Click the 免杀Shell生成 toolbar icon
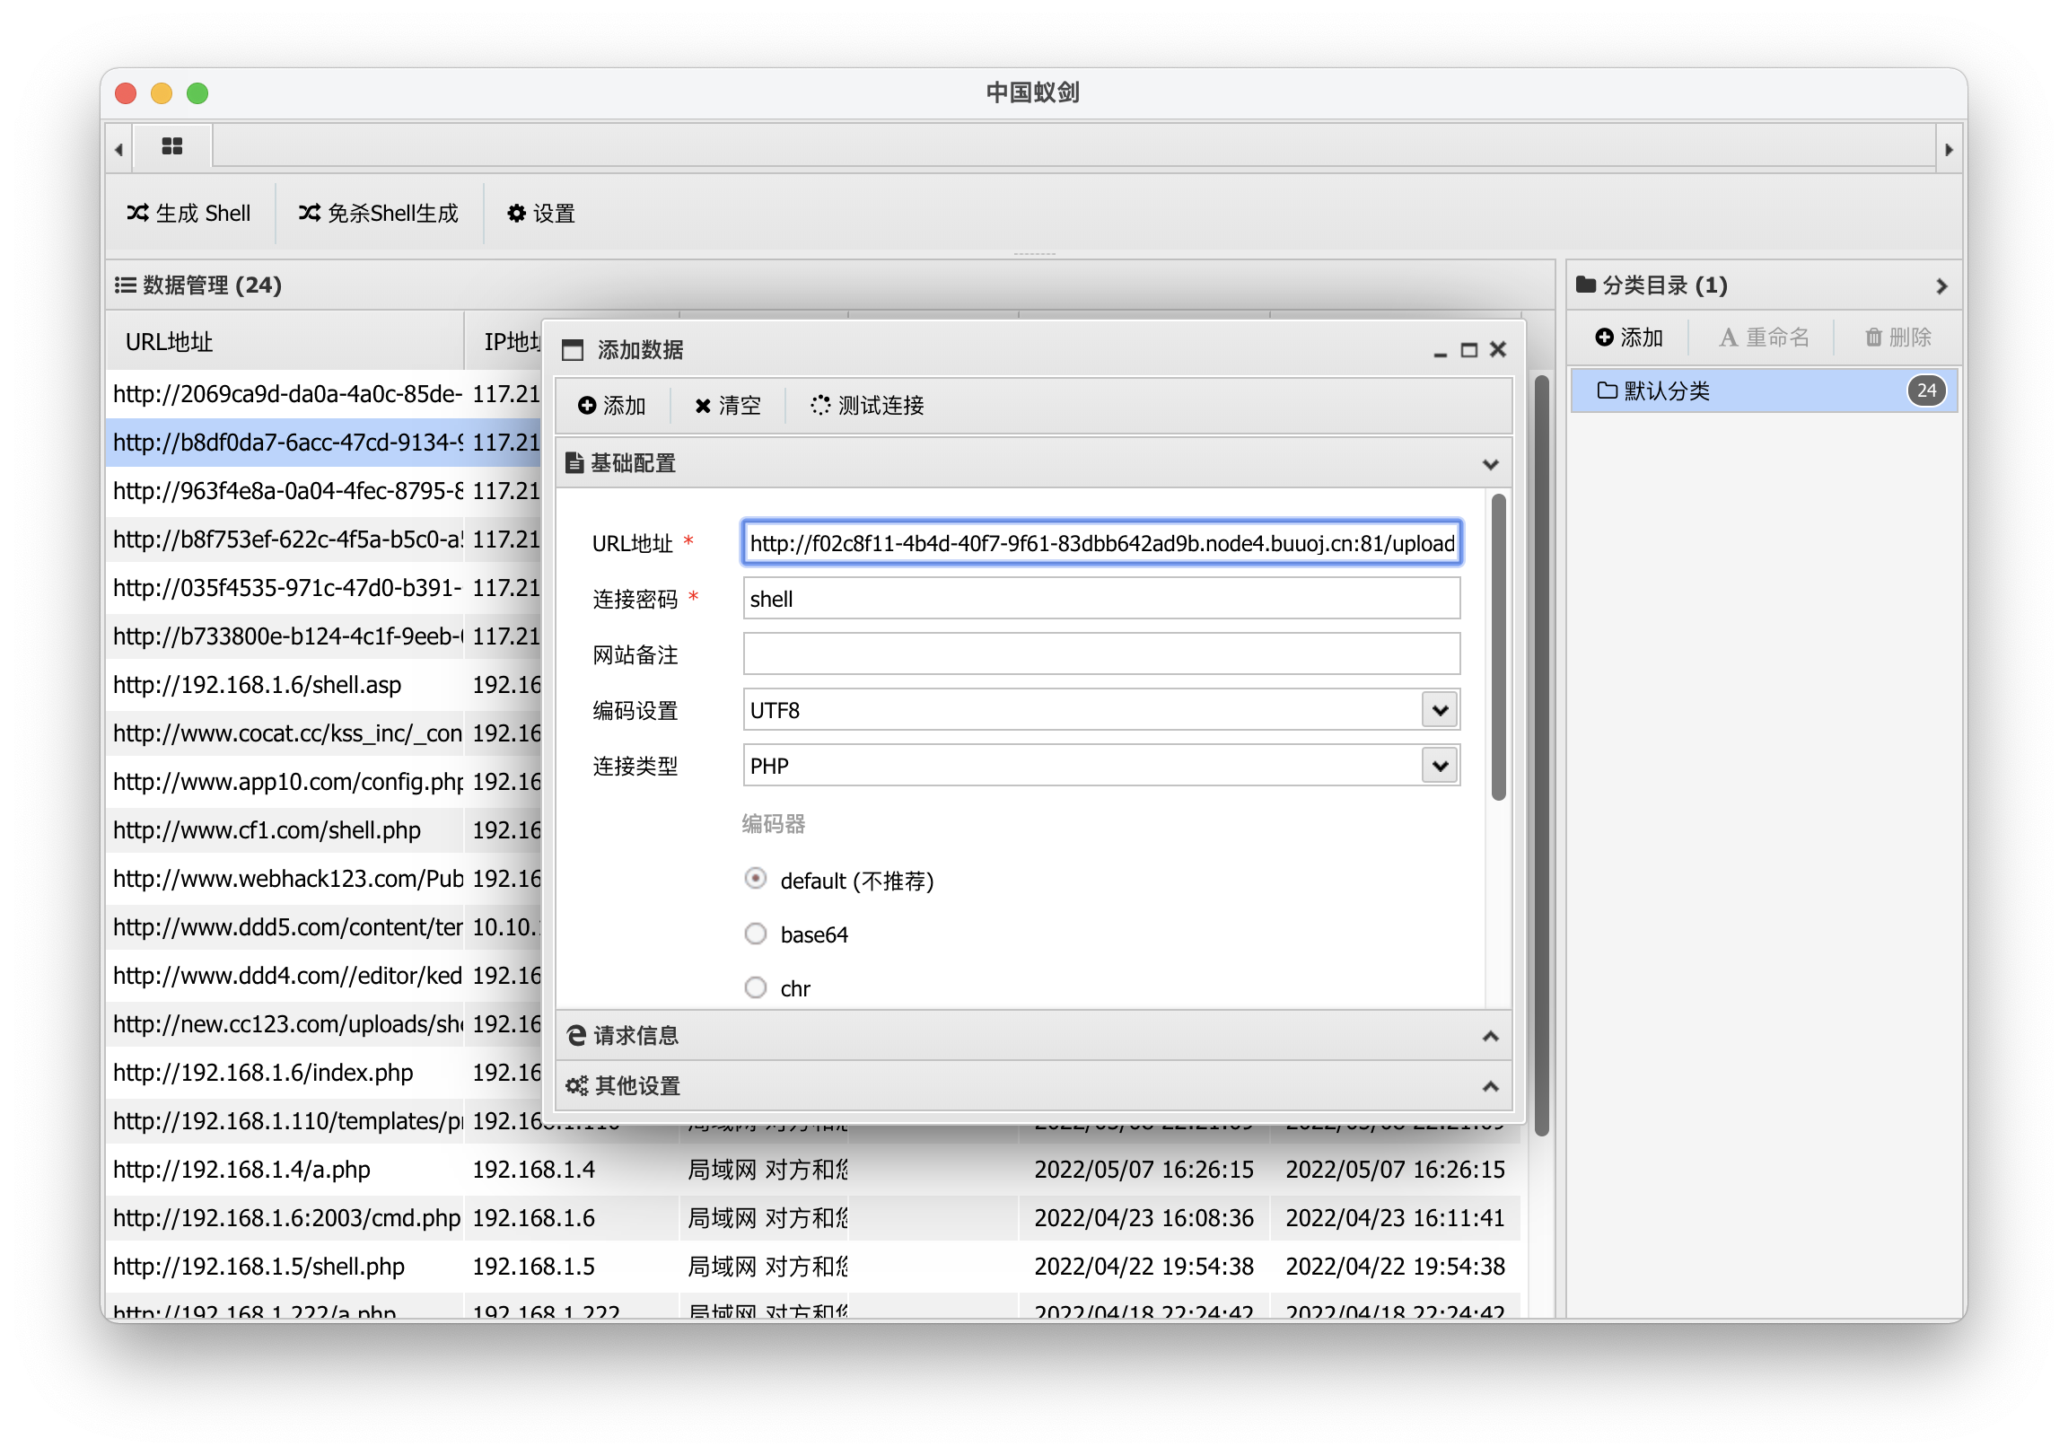The height and width of the screenshot is (1456, 2068). [309, 214]
